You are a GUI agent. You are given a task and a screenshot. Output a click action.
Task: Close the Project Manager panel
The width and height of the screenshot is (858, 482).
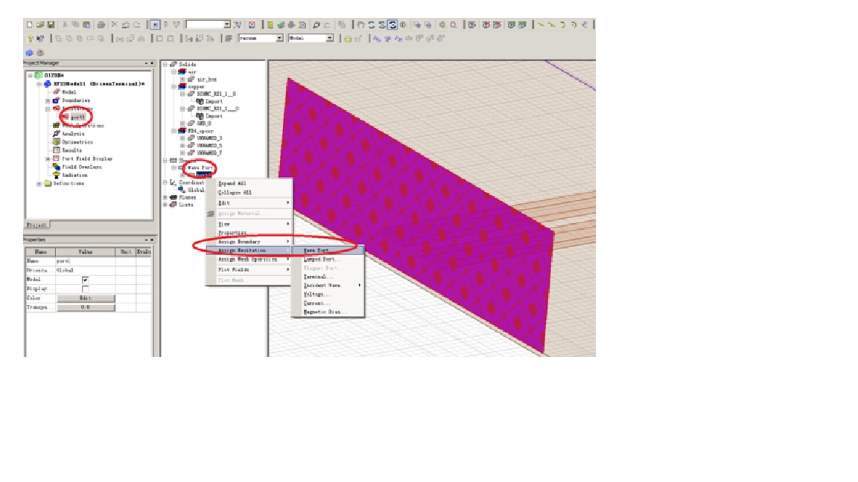pyautogui.click(x=152, y=63)
